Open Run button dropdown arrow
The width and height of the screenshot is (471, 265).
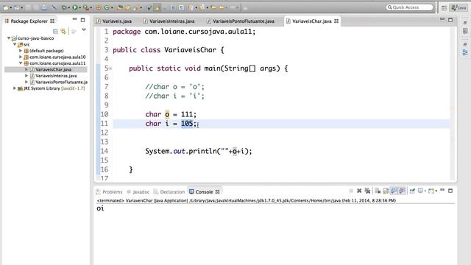pos(80,7)
